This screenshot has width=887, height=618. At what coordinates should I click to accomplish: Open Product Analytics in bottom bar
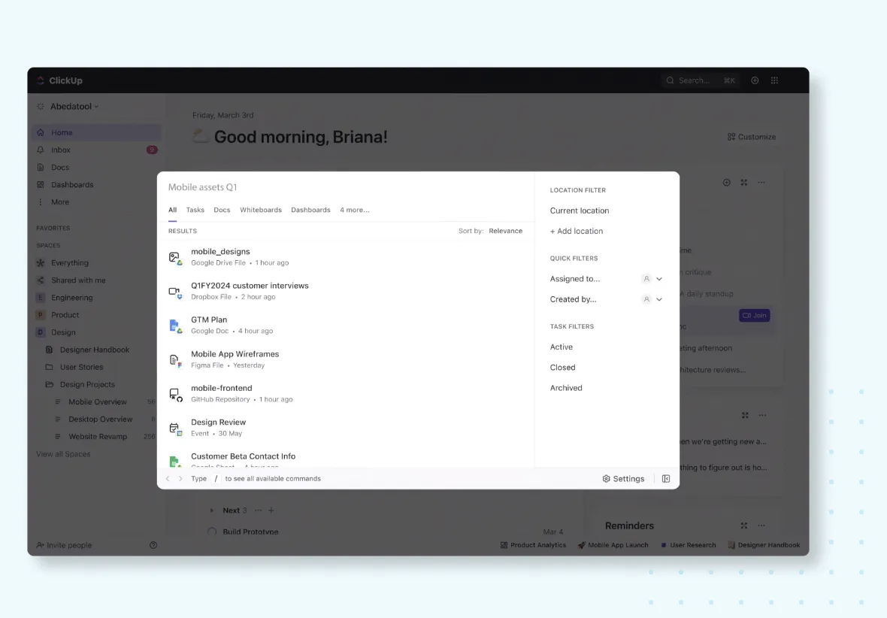[533, 545]
